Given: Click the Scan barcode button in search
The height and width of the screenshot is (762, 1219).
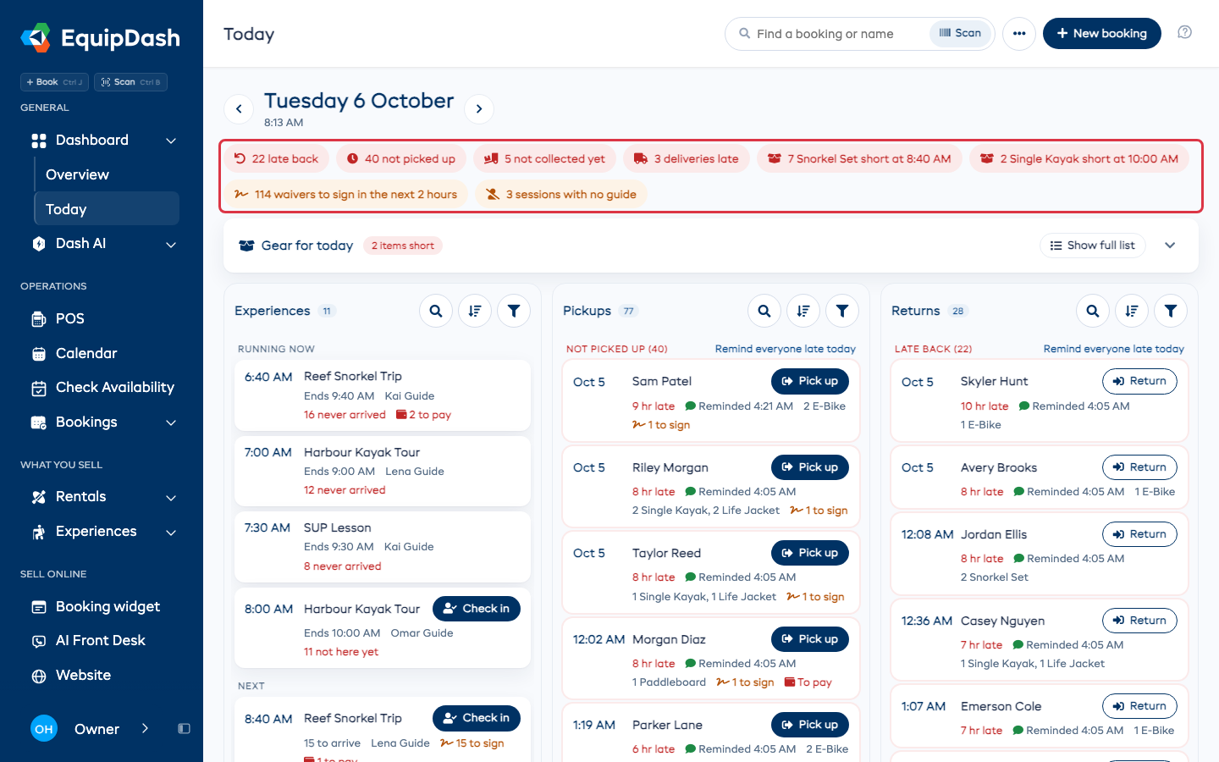Looking at the screenshot, I should 960,33.
